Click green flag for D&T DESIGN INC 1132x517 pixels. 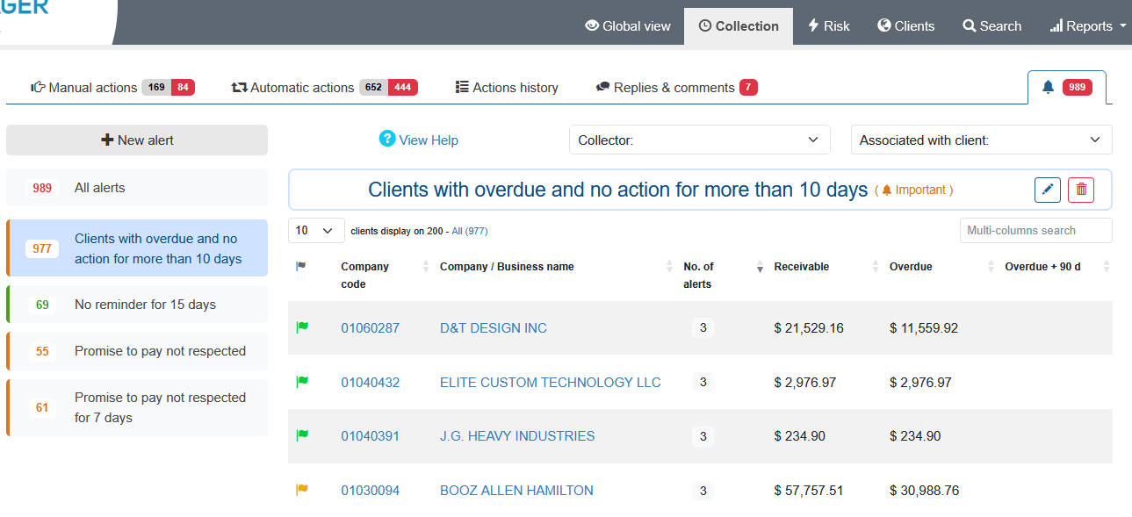[x=302, y=327]
